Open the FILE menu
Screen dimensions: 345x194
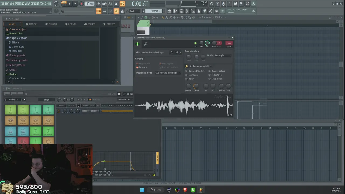2,4
